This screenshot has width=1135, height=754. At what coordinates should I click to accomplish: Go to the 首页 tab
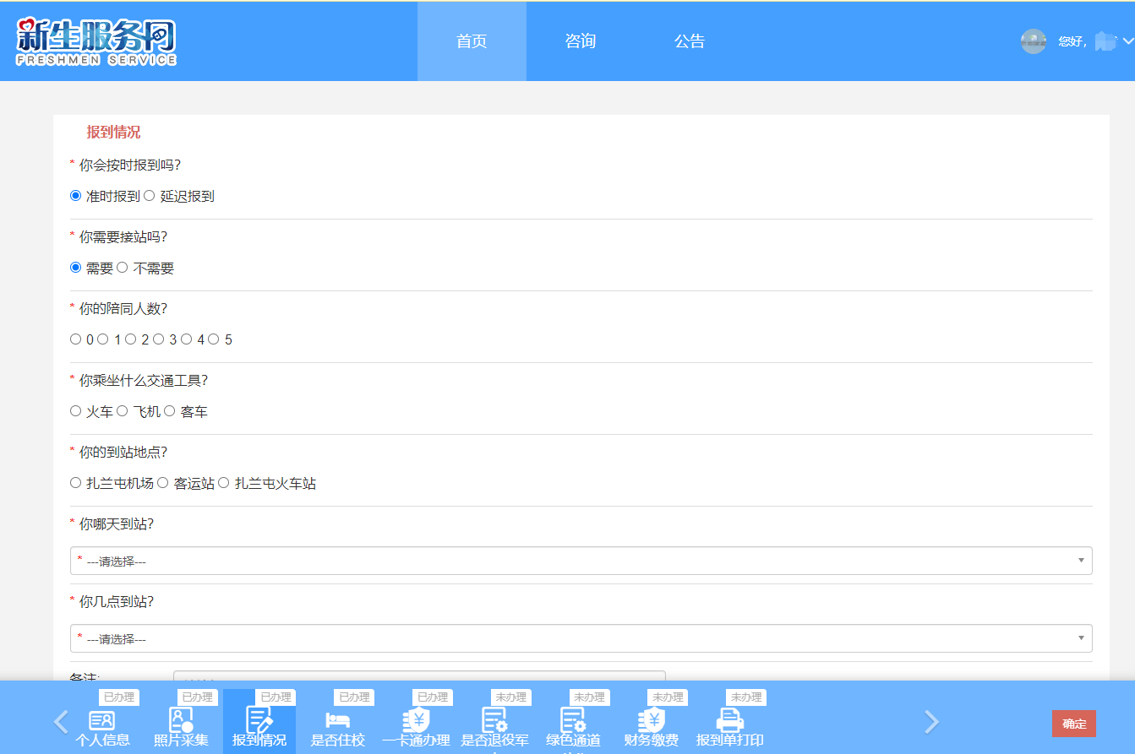click(x=472, y=41)
